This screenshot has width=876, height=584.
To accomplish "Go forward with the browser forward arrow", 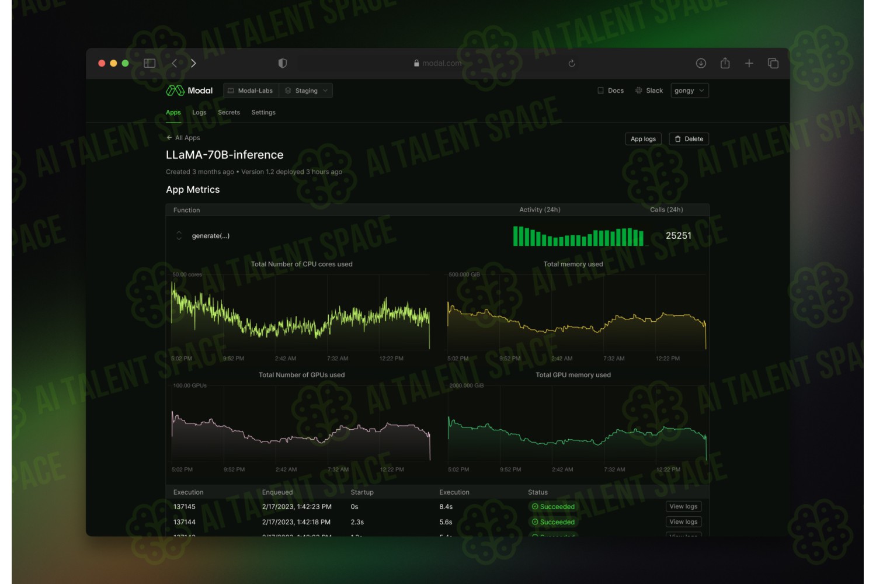I will click(x=193, y=63).
